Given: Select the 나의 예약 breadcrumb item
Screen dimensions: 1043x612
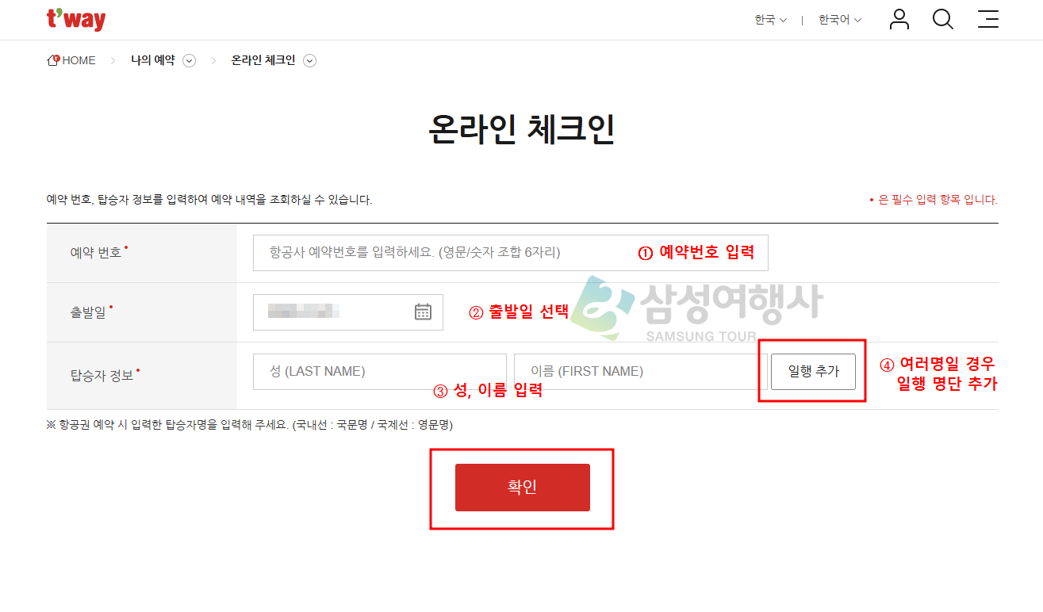Looking at the screenshot, I should (153, 61).
